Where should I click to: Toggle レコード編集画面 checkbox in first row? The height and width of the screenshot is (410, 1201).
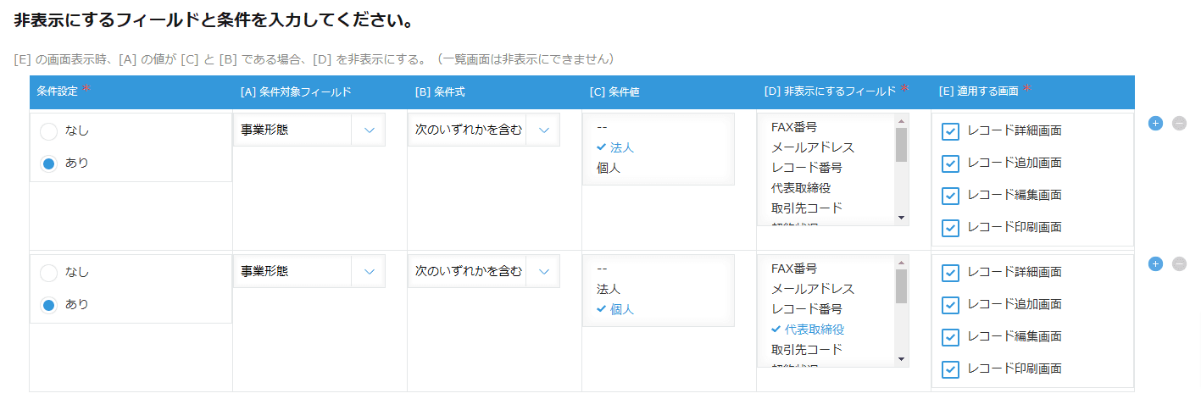point(951,196)
